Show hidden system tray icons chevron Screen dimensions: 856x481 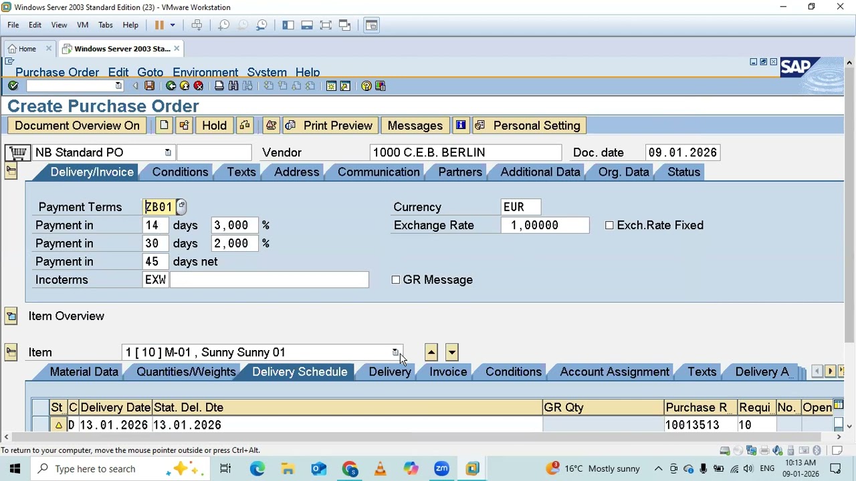658,469
